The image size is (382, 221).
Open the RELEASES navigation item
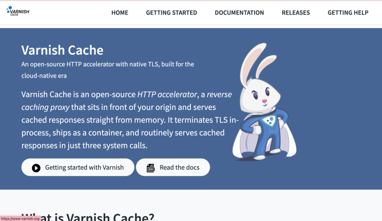(x=296, y=13)
